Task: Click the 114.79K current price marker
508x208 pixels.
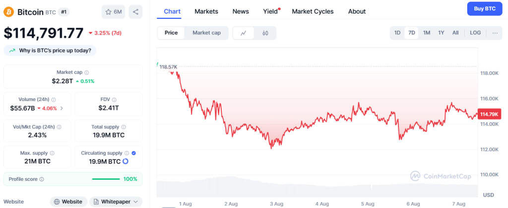Action: [x=489, y=114]
